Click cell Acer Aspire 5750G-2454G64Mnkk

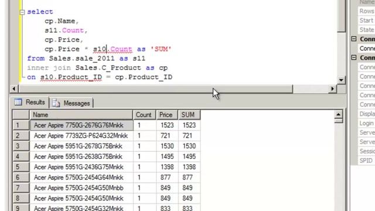tap(81, 177)
